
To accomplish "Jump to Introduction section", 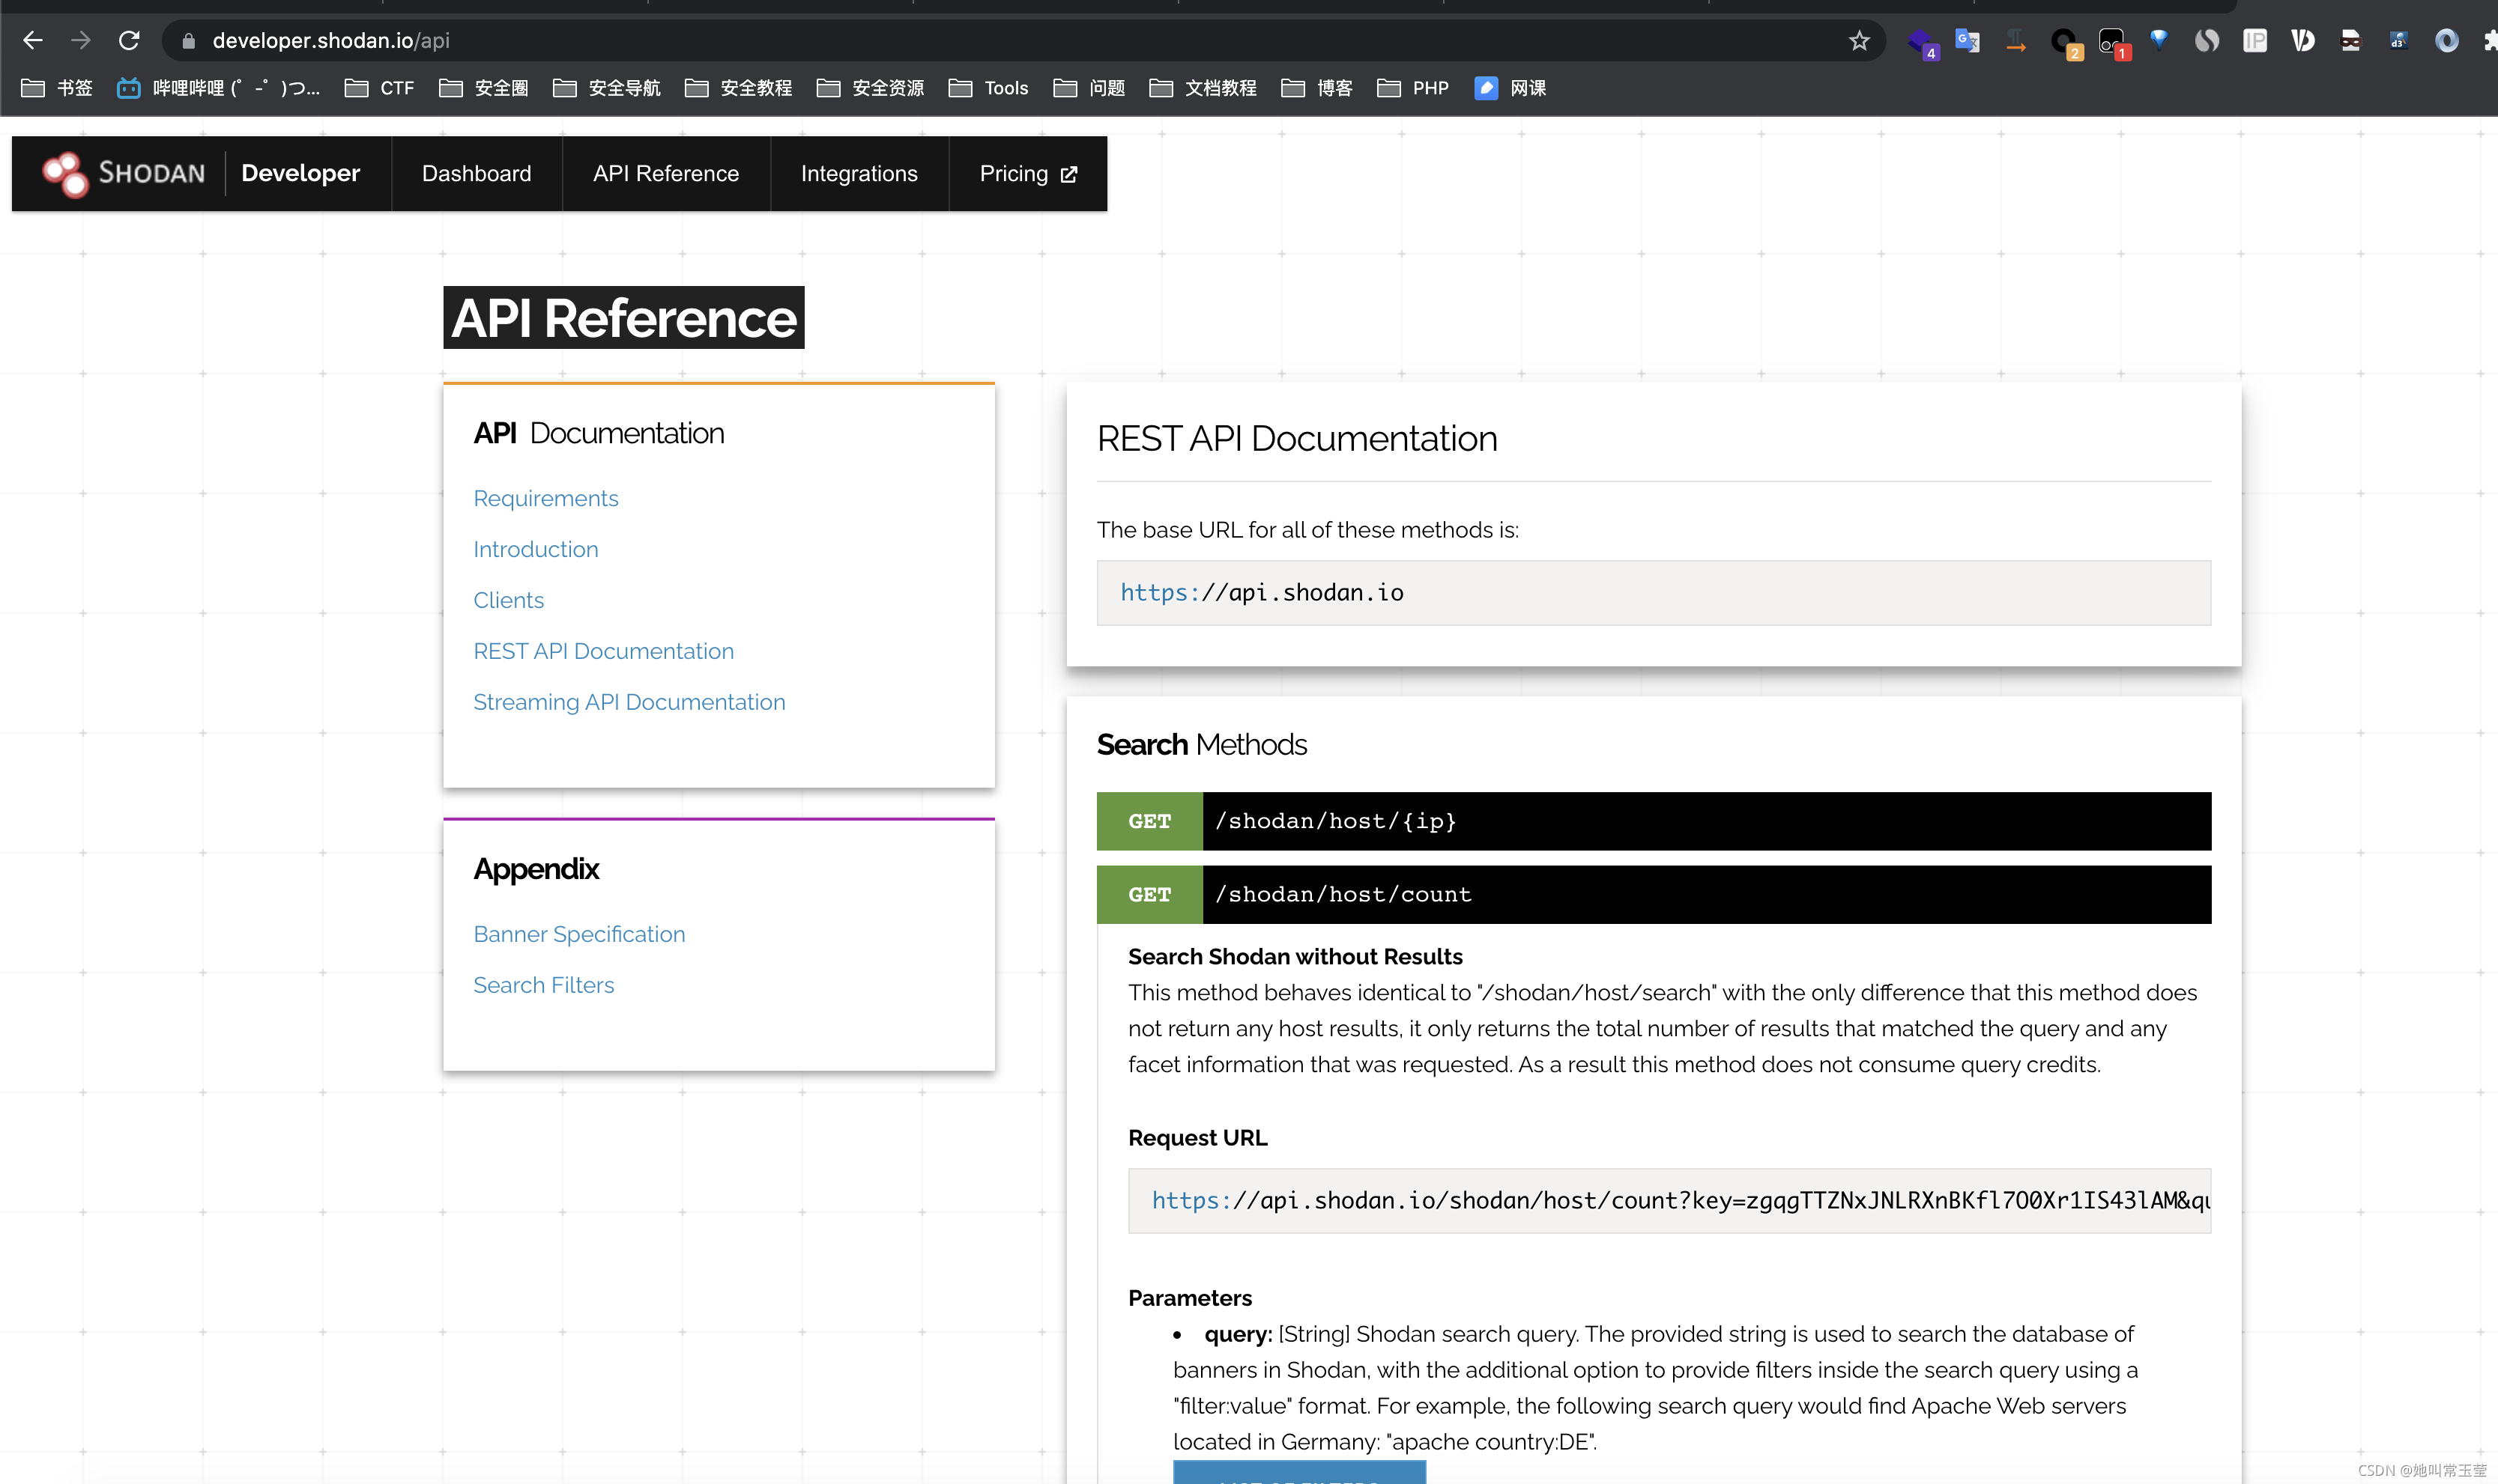I will tap(536, 549).
